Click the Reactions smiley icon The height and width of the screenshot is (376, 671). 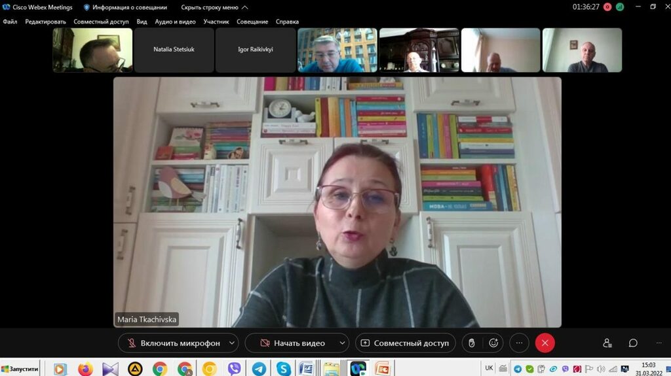click(493, 343)
